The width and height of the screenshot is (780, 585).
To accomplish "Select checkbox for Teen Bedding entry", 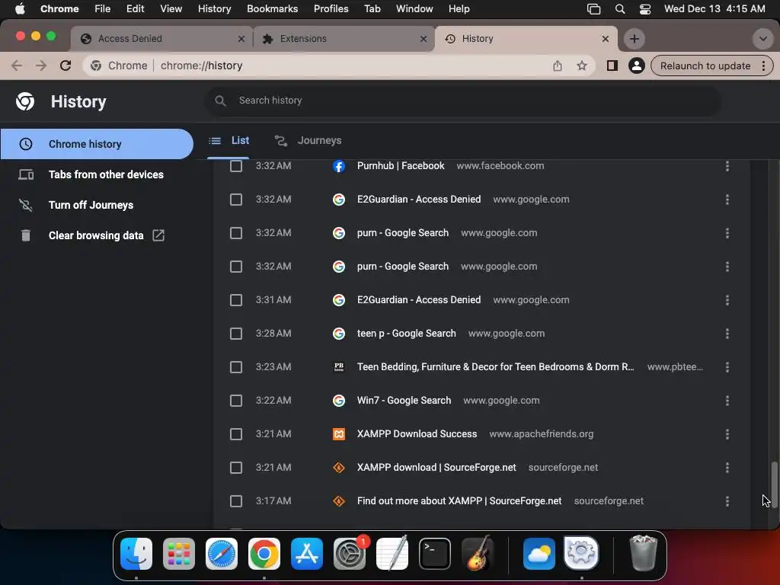I will click(236, 367).
